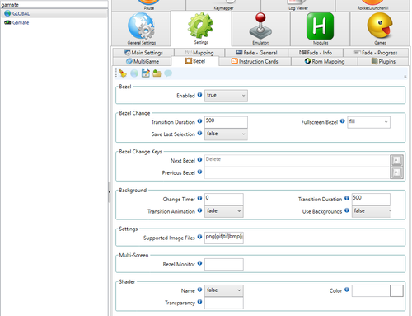Open General Settings globe icon
The image size is (412, 316).
(141, 26)
